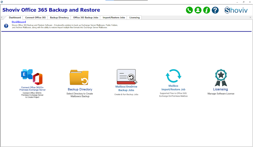Screen dimensions: 253x147
Task: Click 'Supported Files to Office 365' description
Action: pyautogui.click(x=173, y=95)
